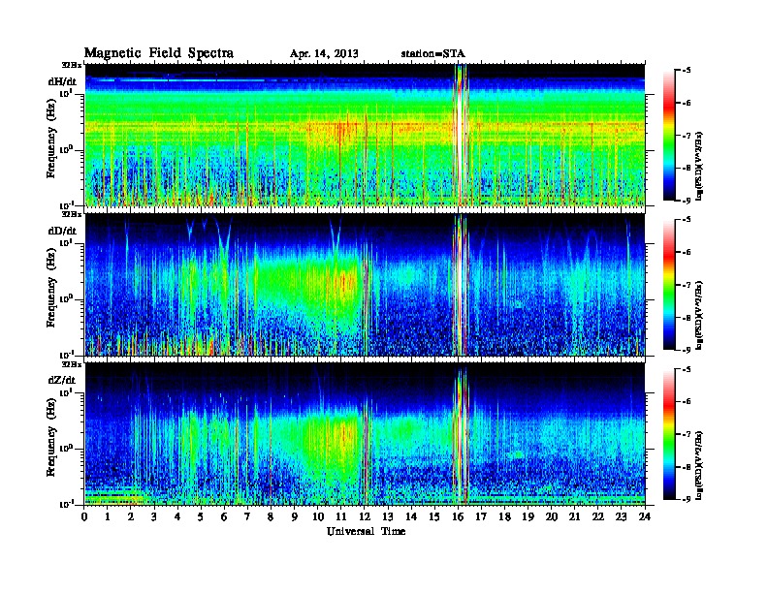The width and height of the screenshot is (768, 593).
Task: Click inside the dH/dt spectrogram plot
Action: click(365, 135)
